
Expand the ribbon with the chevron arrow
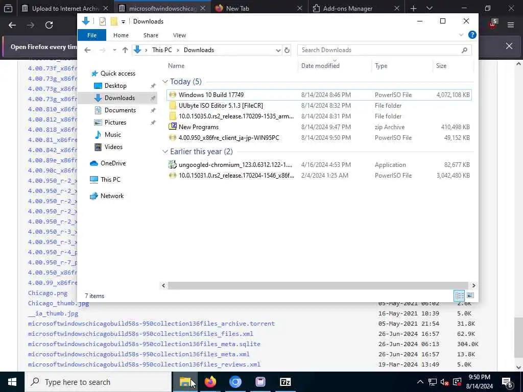(461, 35)
